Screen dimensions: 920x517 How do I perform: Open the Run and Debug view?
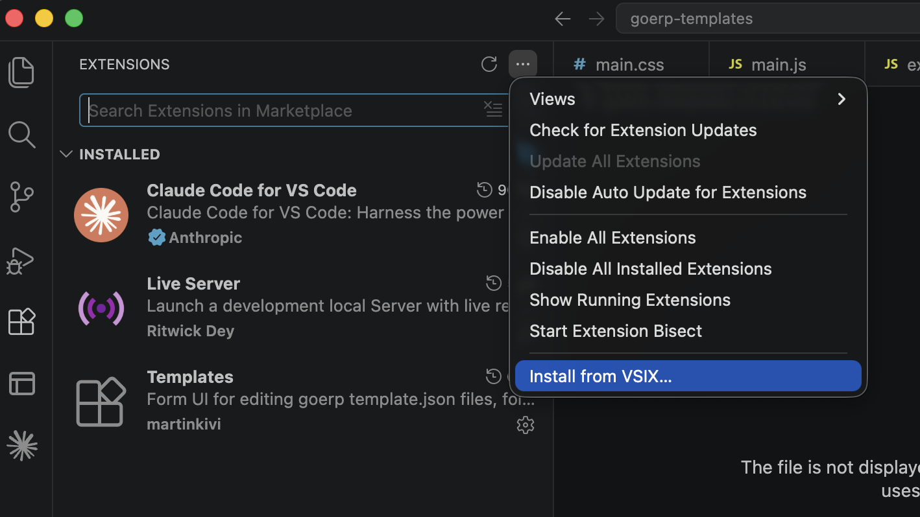pos(20,260)
